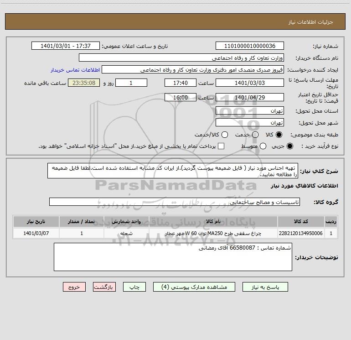Click the واحد شمارش column header
Viewport: 351px width, 340px height.
126,221
